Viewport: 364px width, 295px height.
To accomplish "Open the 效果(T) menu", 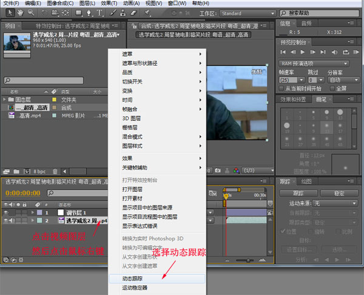I will (x=109, y=3).
